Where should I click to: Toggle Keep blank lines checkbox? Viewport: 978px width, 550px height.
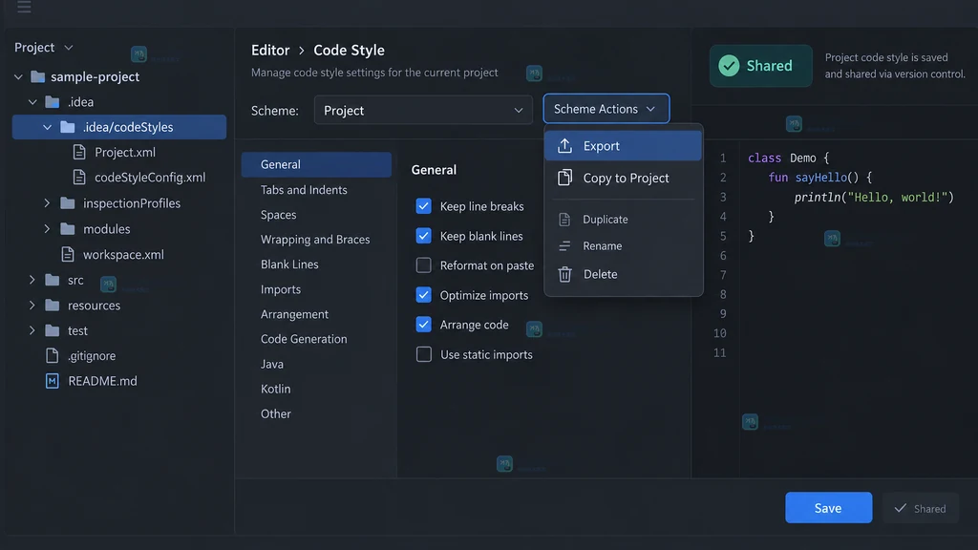click(x=423, y=236)
